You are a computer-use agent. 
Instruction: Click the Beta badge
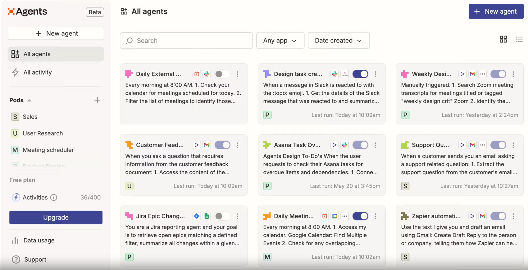tap(95, 12)
